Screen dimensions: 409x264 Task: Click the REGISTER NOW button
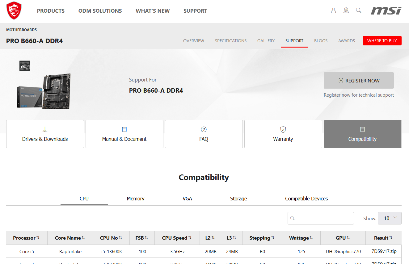pyautogui.click(x=359, y=81)
